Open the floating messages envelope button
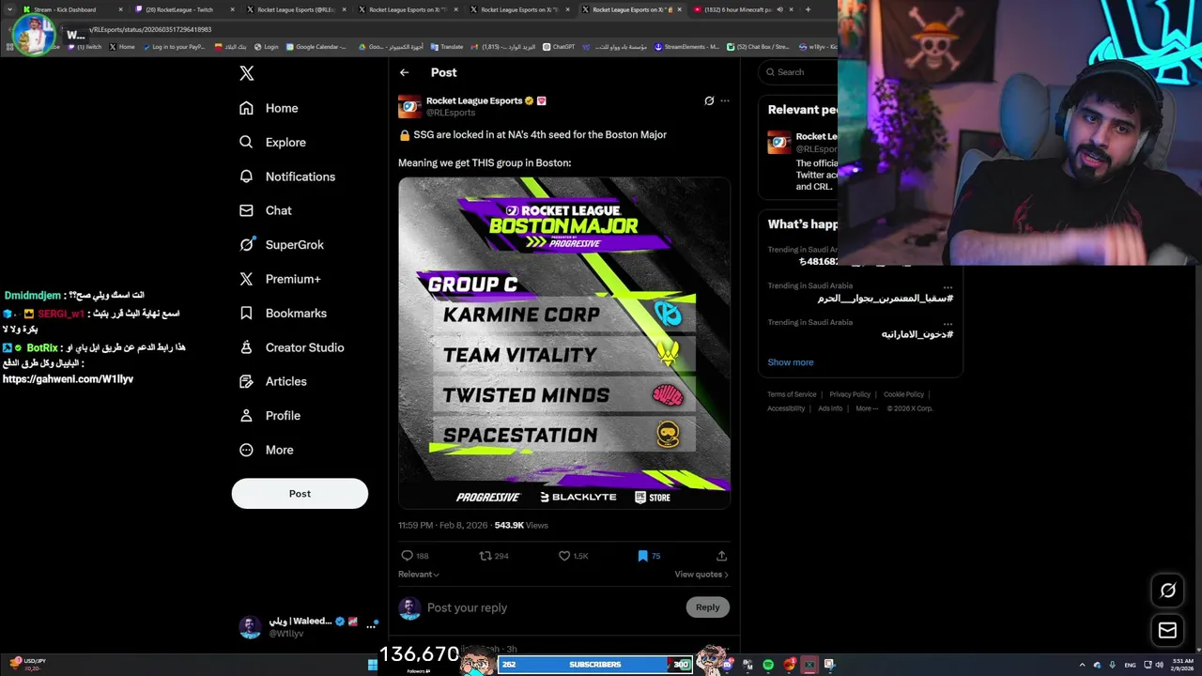This screenshot has height=676, width=1202. coord(1167,630)
